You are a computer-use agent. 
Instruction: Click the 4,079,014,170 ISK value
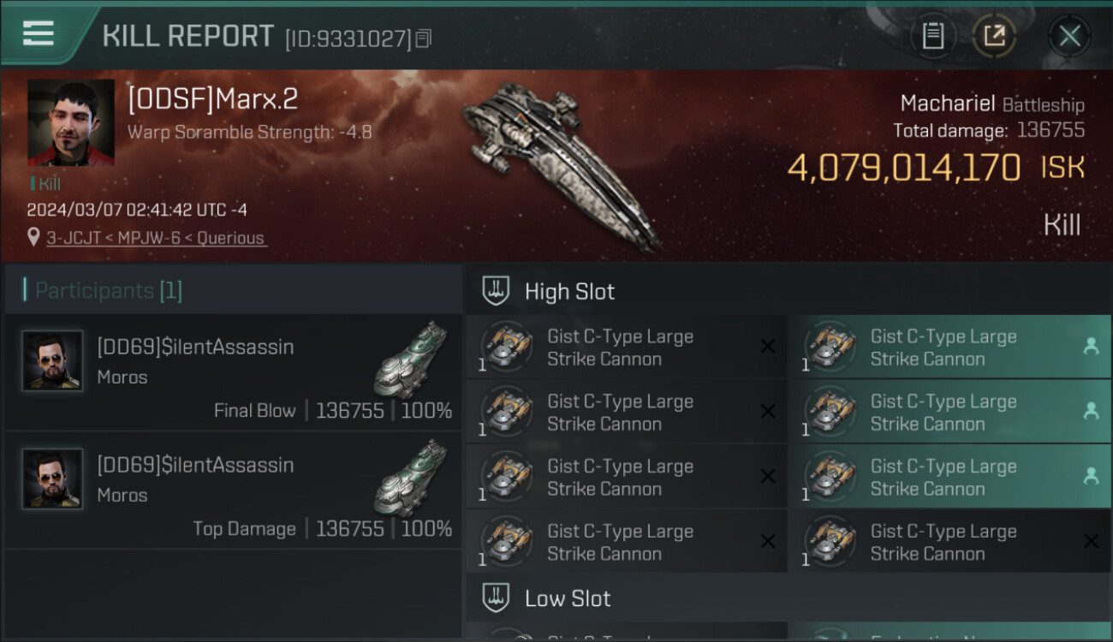click(903, 168)
